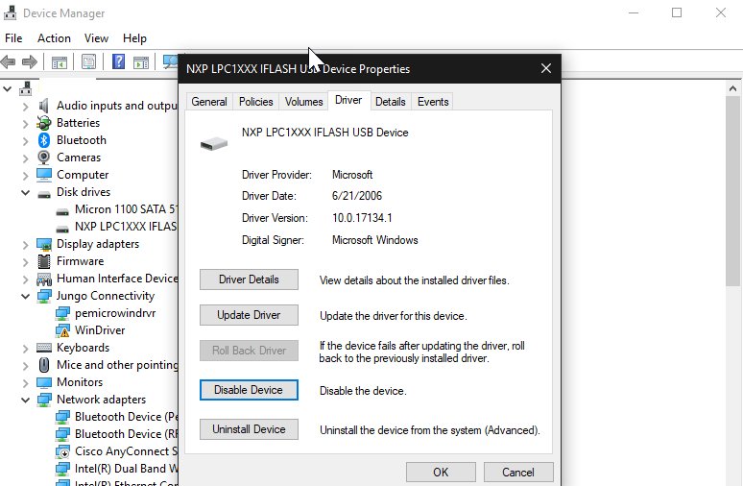Switch to the Details tab

click(391, 102)
